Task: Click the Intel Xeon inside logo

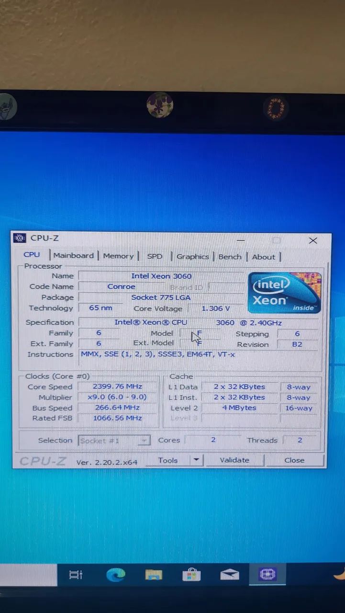Action: (284, 293)
